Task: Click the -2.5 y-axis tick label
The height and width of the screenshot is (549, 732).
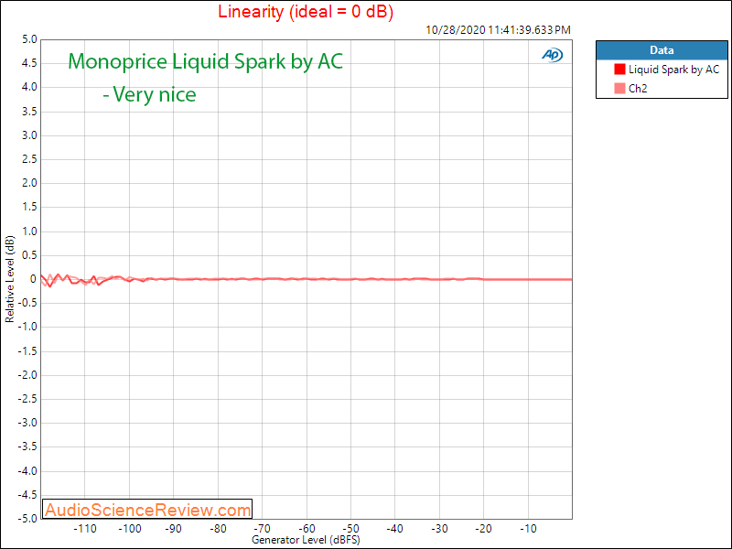Action: click(27, 399)
